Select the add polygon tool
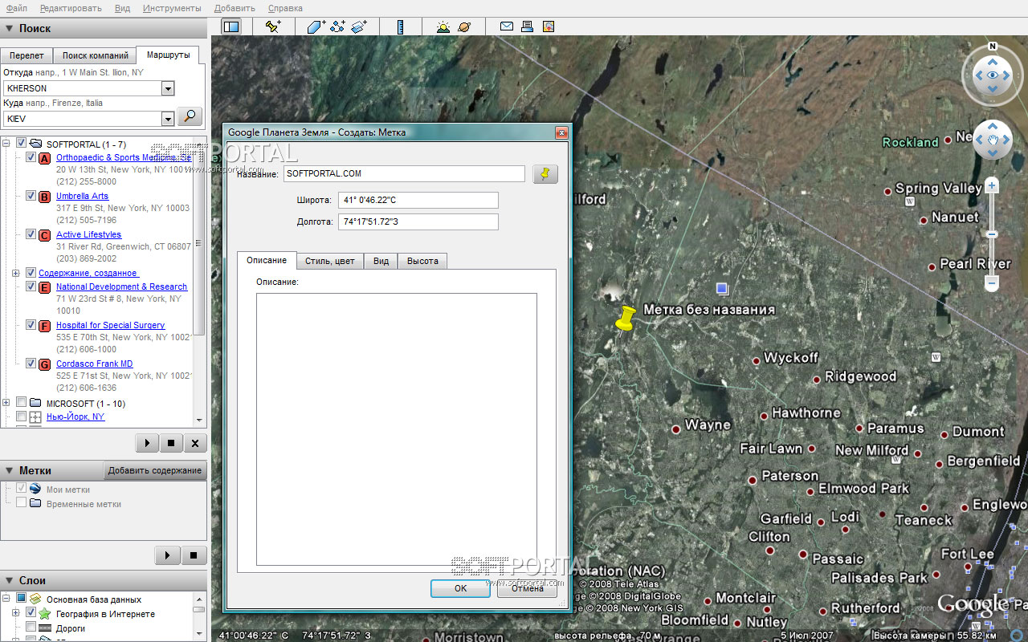The width and height of the screenshot is (1028, 642). click(316, 26)
